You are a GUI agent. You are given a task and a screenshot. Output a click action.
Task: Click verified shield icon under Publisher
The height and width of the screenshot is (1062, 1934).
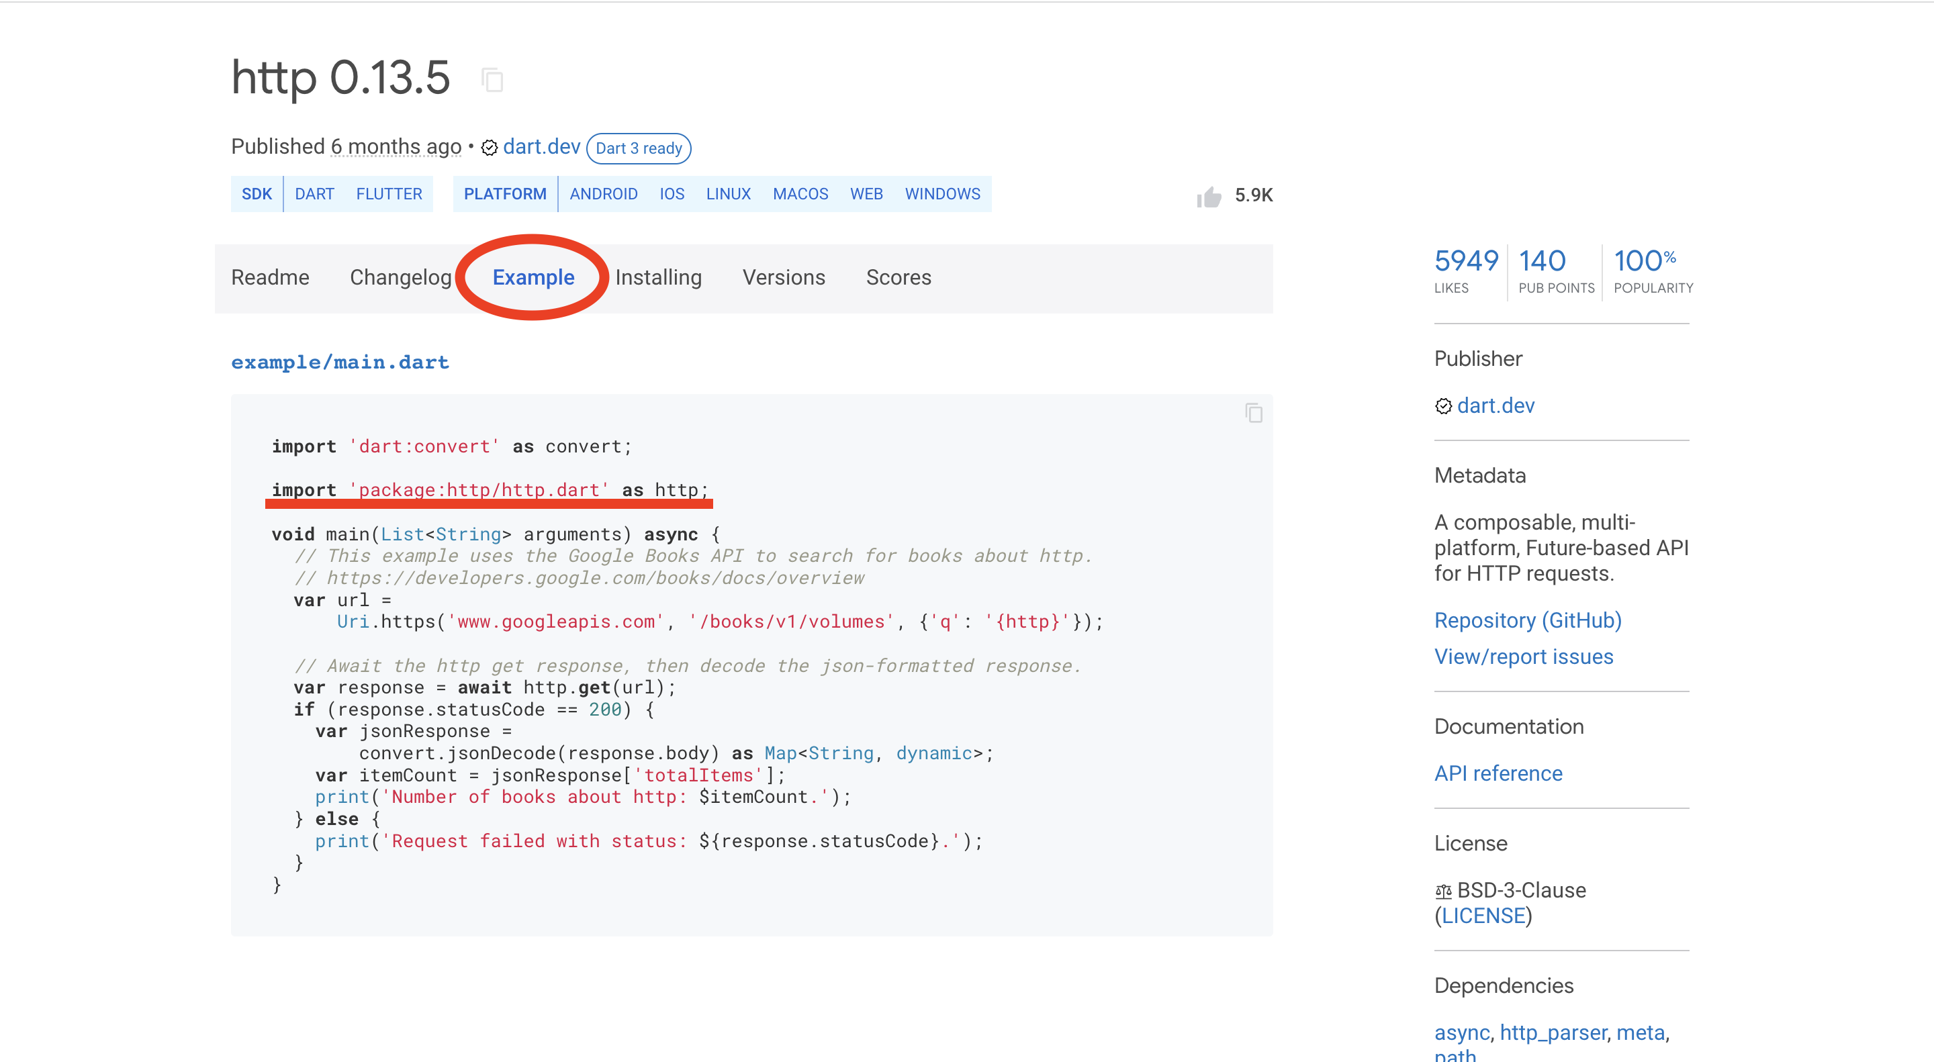(1443, 406)
